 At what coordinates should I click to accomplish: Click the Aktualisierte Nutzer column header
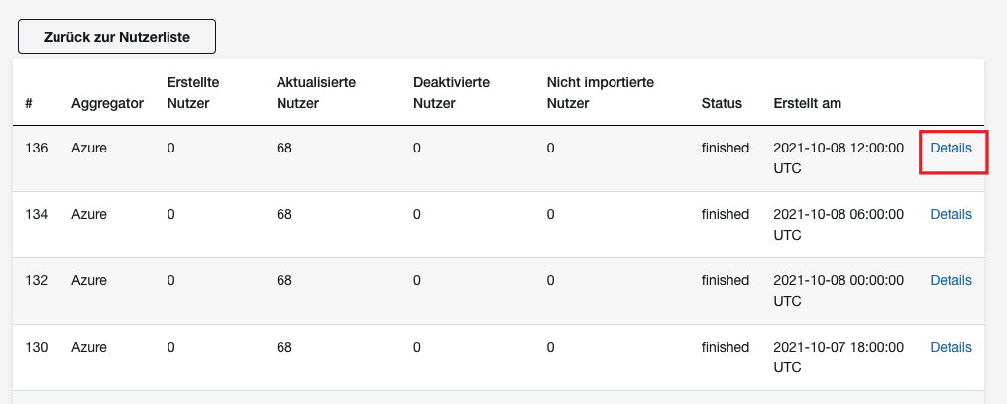coord(316,93)
